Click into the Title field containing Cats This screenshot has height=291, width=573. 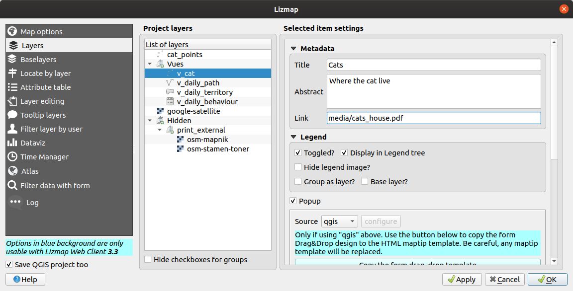(434, 65)
